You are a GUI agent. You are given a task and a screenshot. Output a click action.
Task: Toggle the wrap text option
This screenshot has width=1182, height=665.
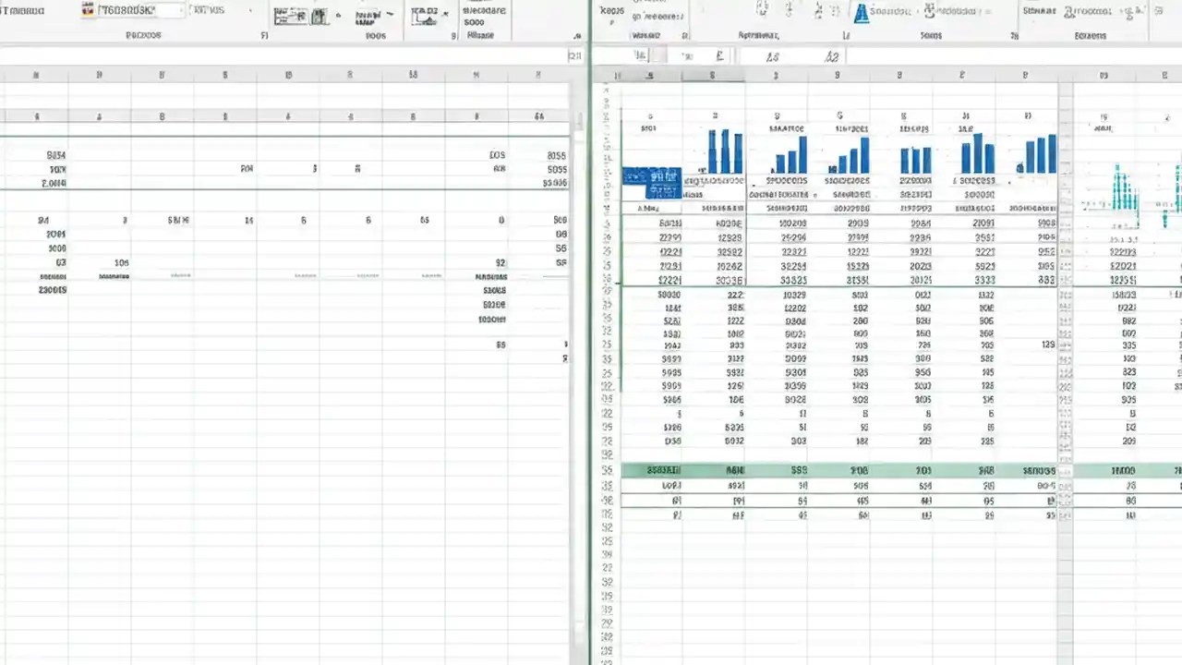coord(371,14)
